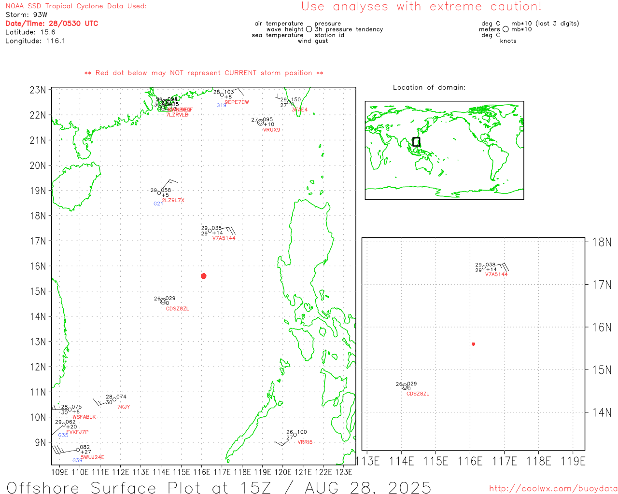Click the 23N latitude axis label
Screen dimensions: 618x494
click(x=38, y=90)
